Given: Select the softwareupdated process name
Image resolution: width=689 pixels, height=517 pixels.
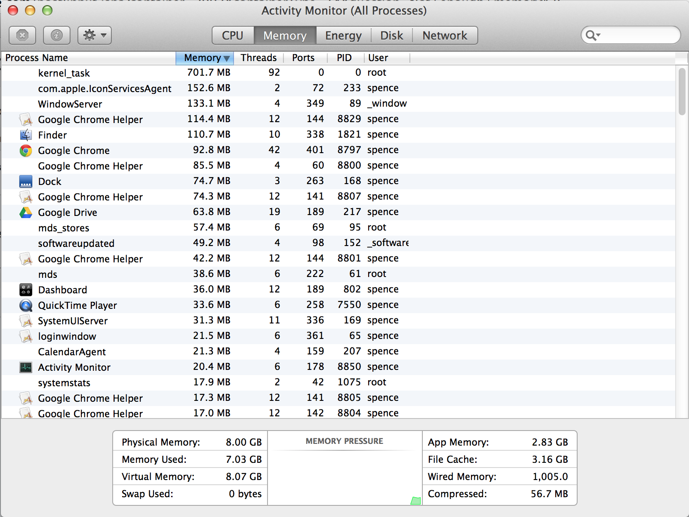Looking at the screenshot, I should (x=76, y=243).
